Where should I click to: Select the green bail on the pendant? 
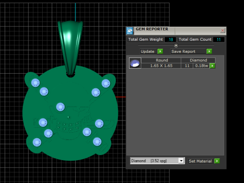70,48
